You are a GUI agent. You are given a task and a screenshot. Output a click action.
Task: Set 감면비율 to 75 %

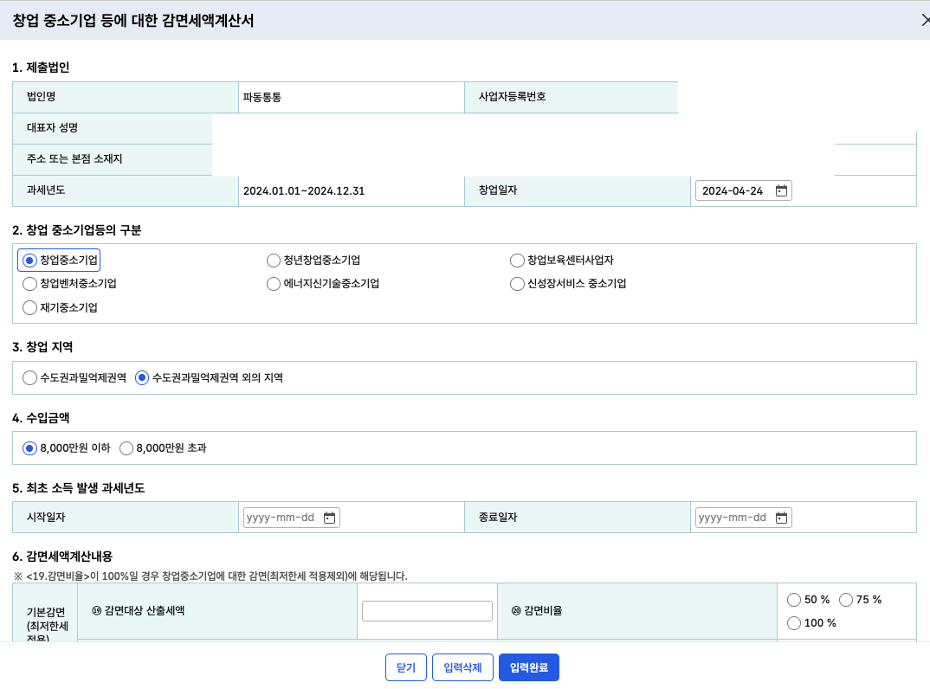[846, 600]
